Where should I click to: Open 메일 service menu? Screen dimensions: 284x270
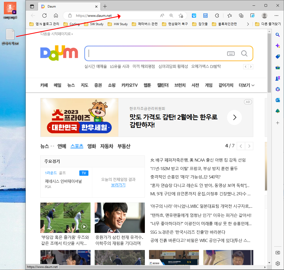(57, 85)
